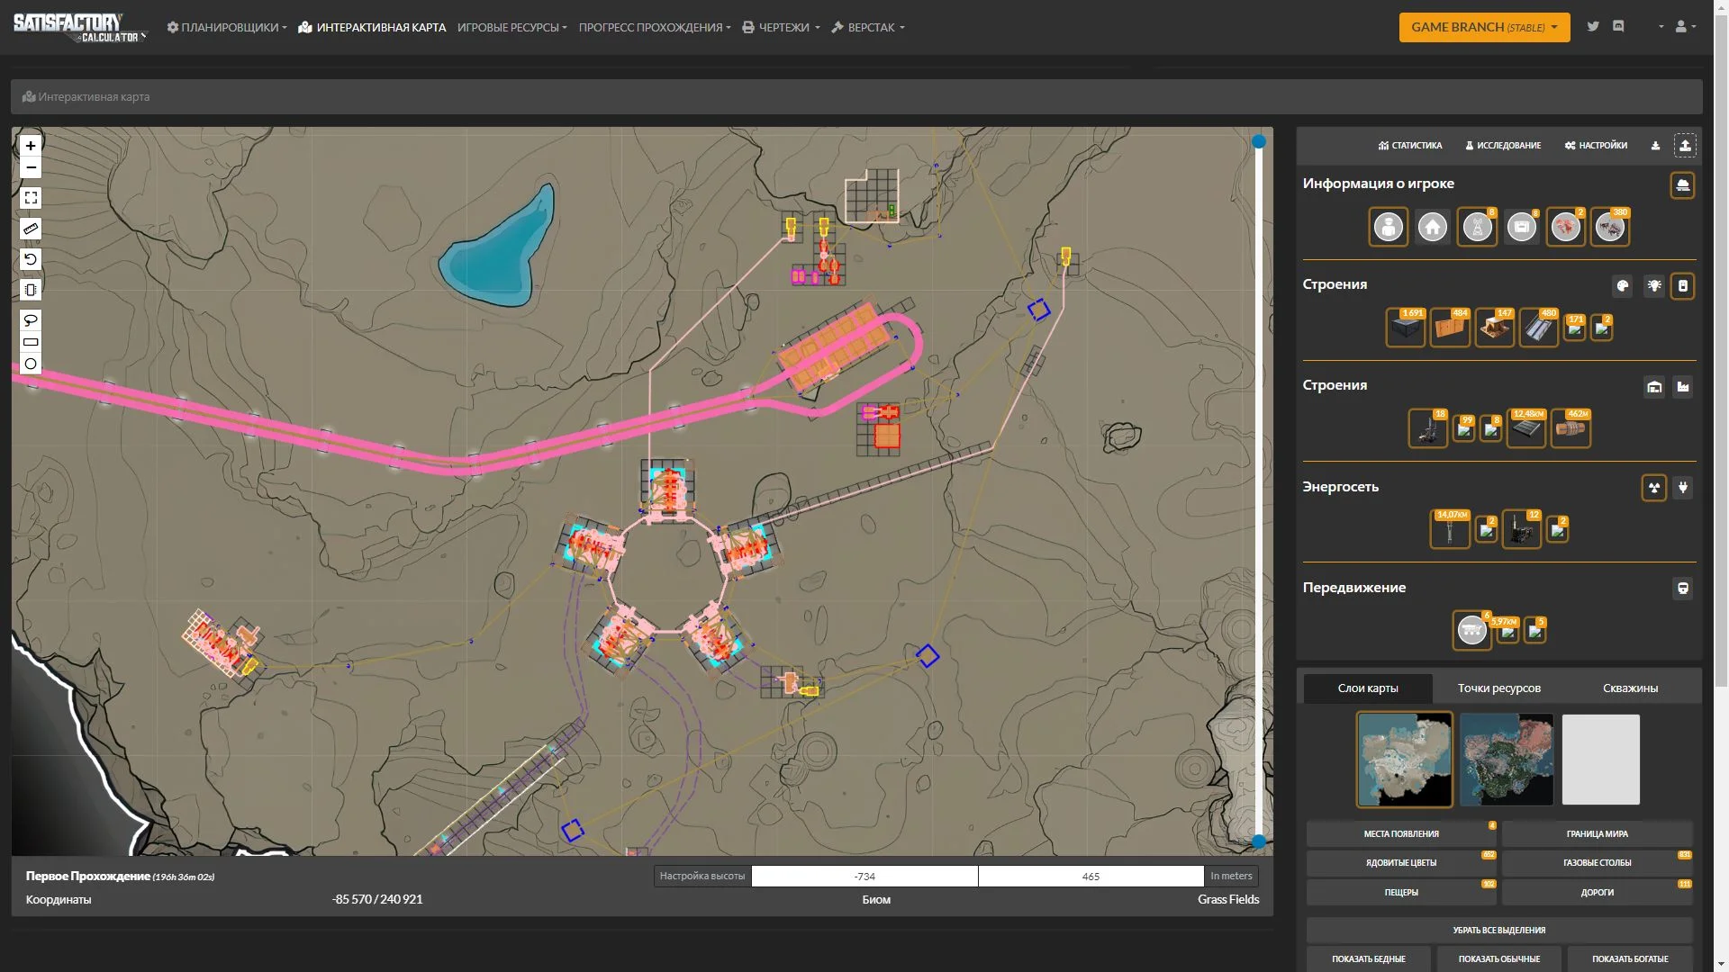Select the ruler measurement tool
The height and width of the screenshot is (972, 1729).
31,229
